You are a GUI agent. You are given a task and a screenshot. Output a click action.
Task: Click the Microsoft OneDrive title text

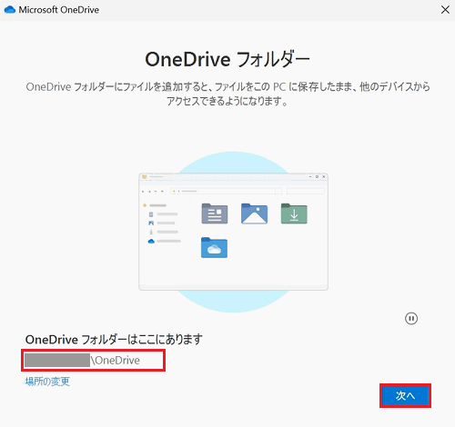pos(59,10)
